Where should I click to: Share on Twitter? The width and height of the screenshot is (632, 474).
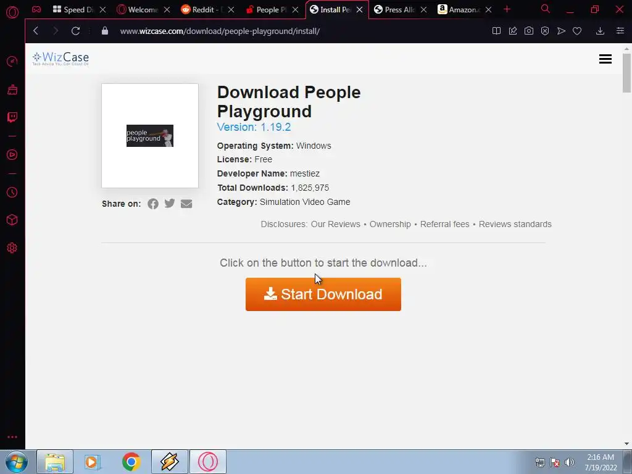click(x=170, y=203)
